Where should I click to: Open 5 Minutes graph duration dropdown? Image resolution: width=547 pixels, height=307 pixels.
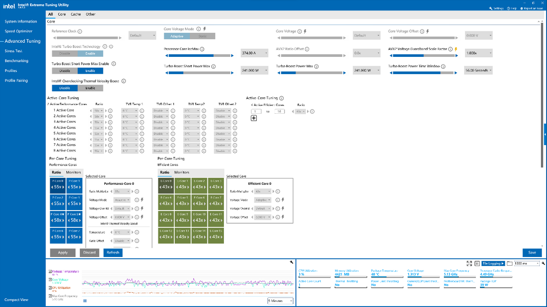click(280, 301)
